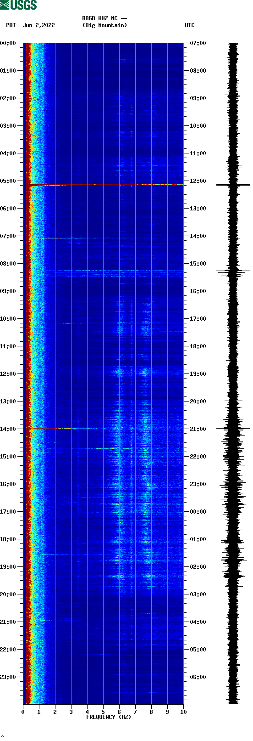Click the 05:00 PDT time label
Viewport: 253px width, 741px height.
point(8,181)
